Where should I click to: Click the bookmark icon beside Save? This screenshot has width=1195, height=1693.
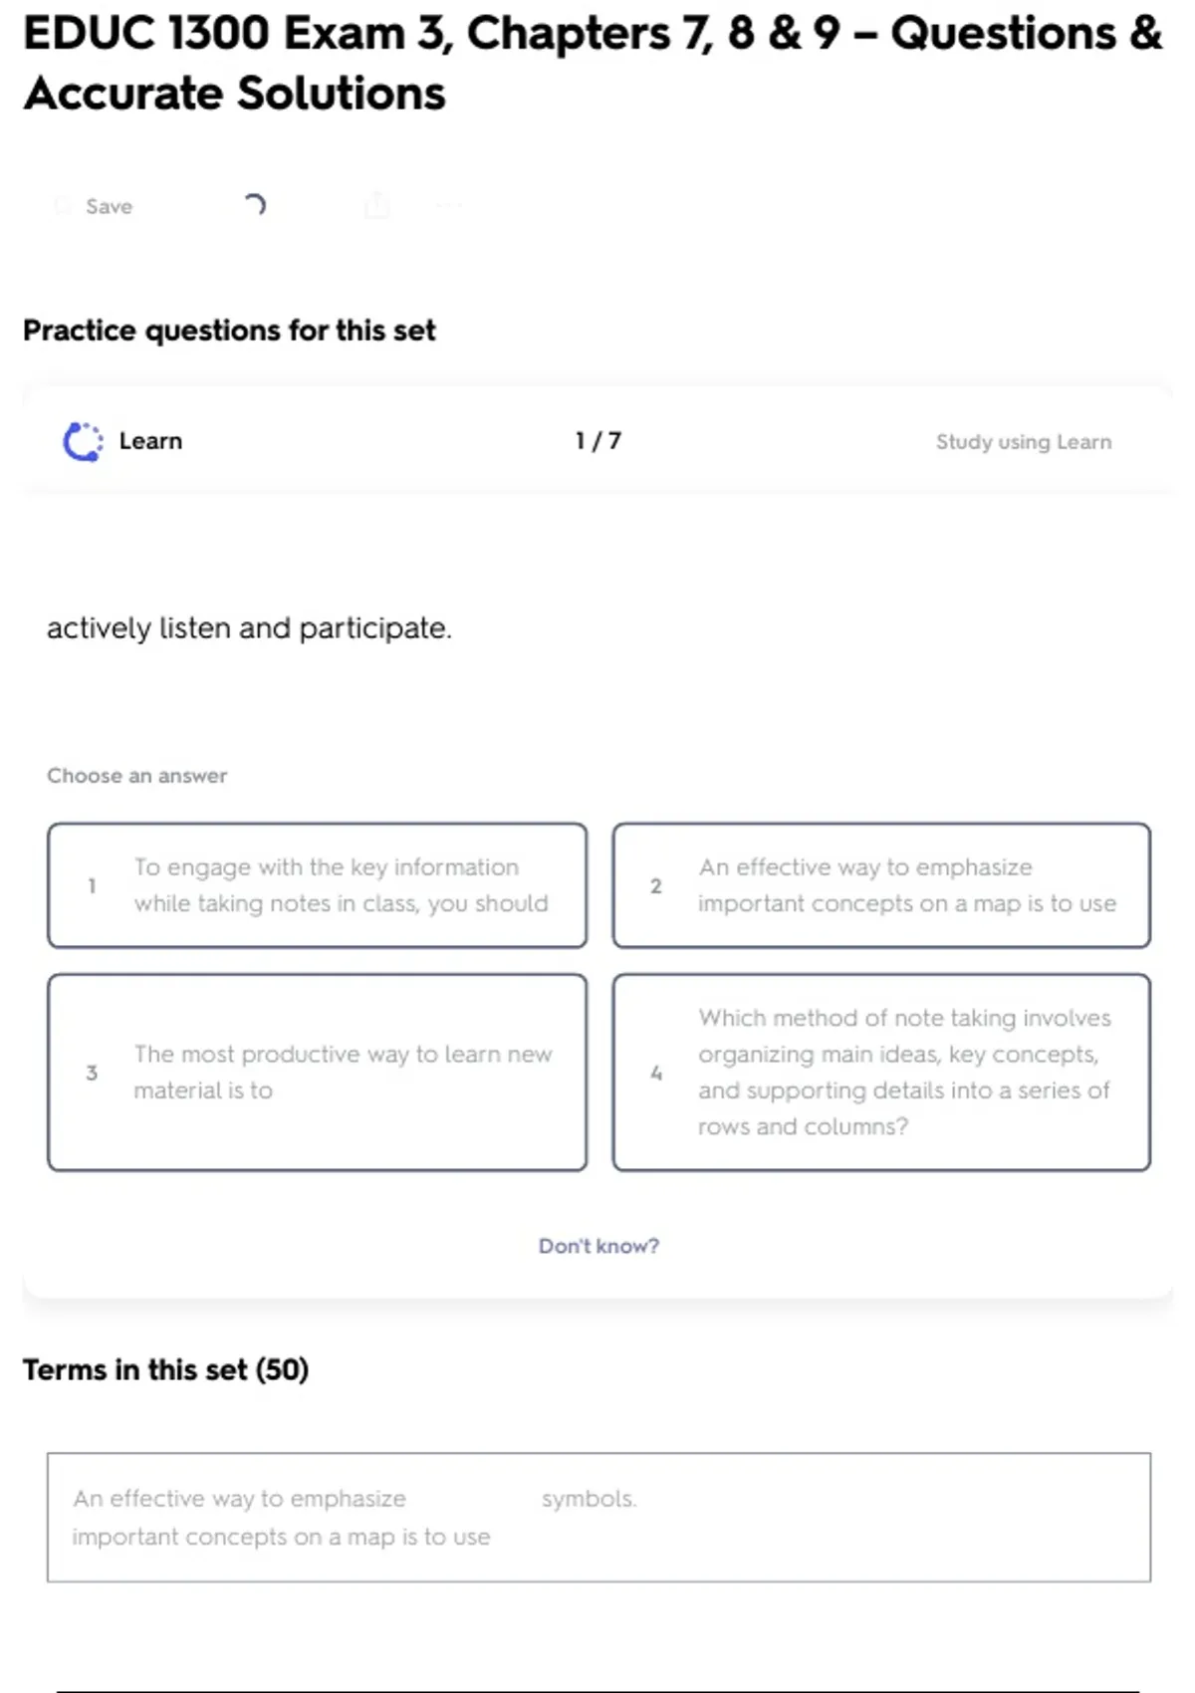63,206
